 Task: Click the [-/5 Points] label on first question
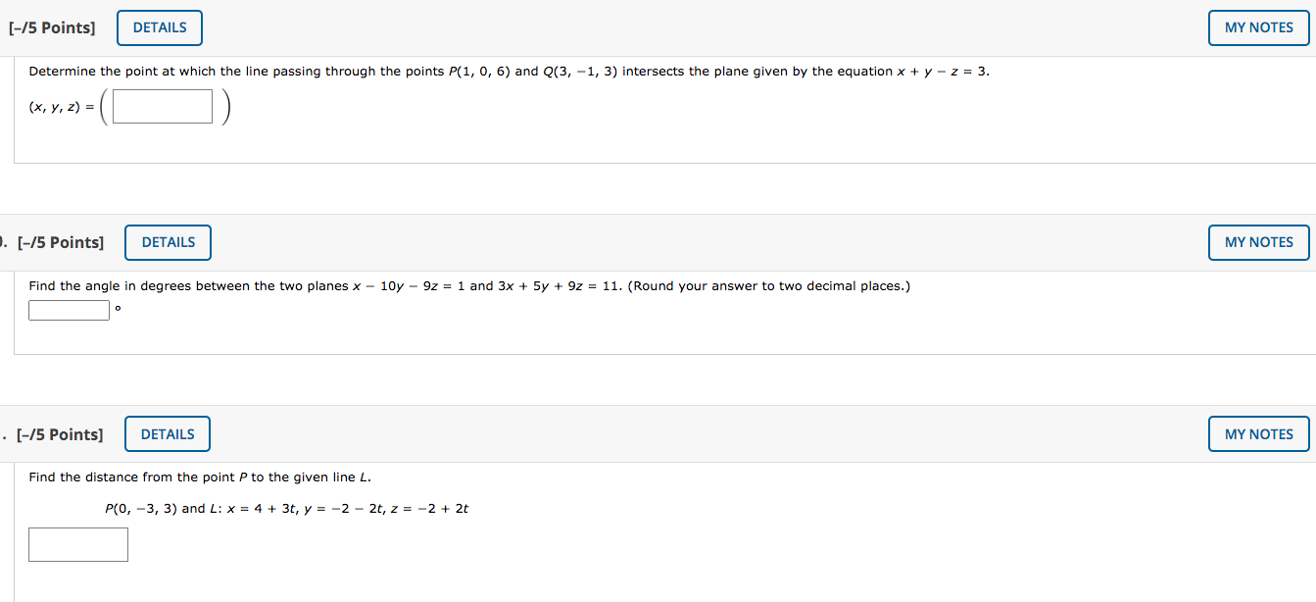click(x=52, y=27)
